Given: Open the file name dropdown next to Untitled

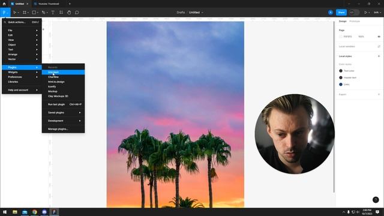Looking at the screenshot, I should 202,13.
